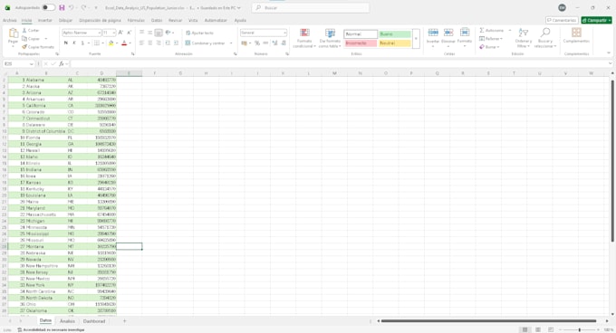The image size is (616, 333).
Task: Click the Pegar paste icon
Action: click(x=13, y=33)
